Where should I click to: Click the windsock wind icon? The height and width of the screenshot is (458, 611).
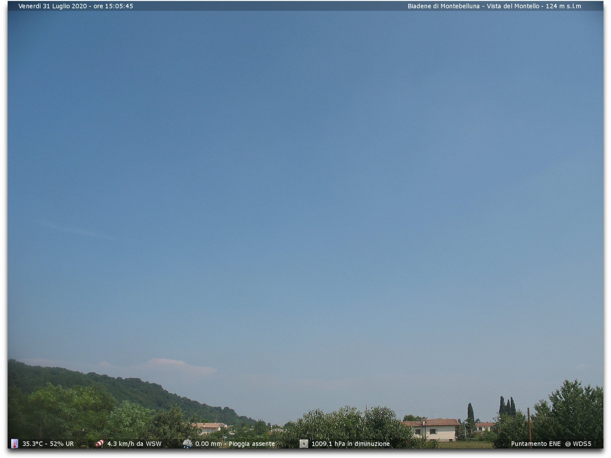click(x=99, y=443)
